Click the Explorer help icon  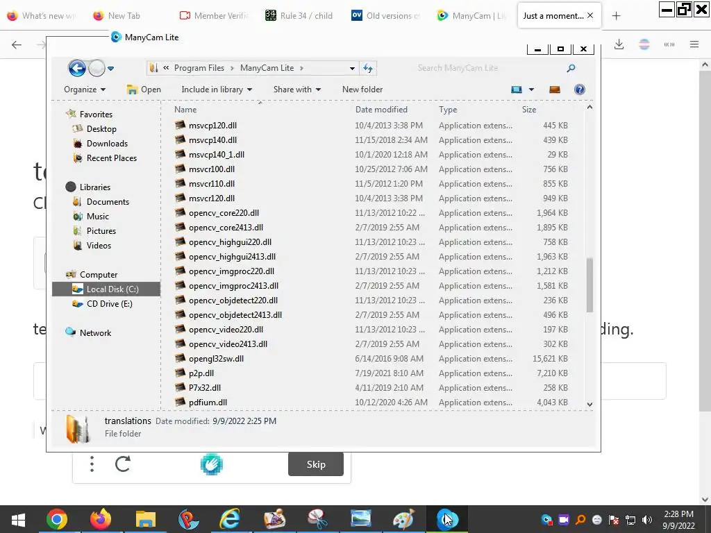pos(580,90)
